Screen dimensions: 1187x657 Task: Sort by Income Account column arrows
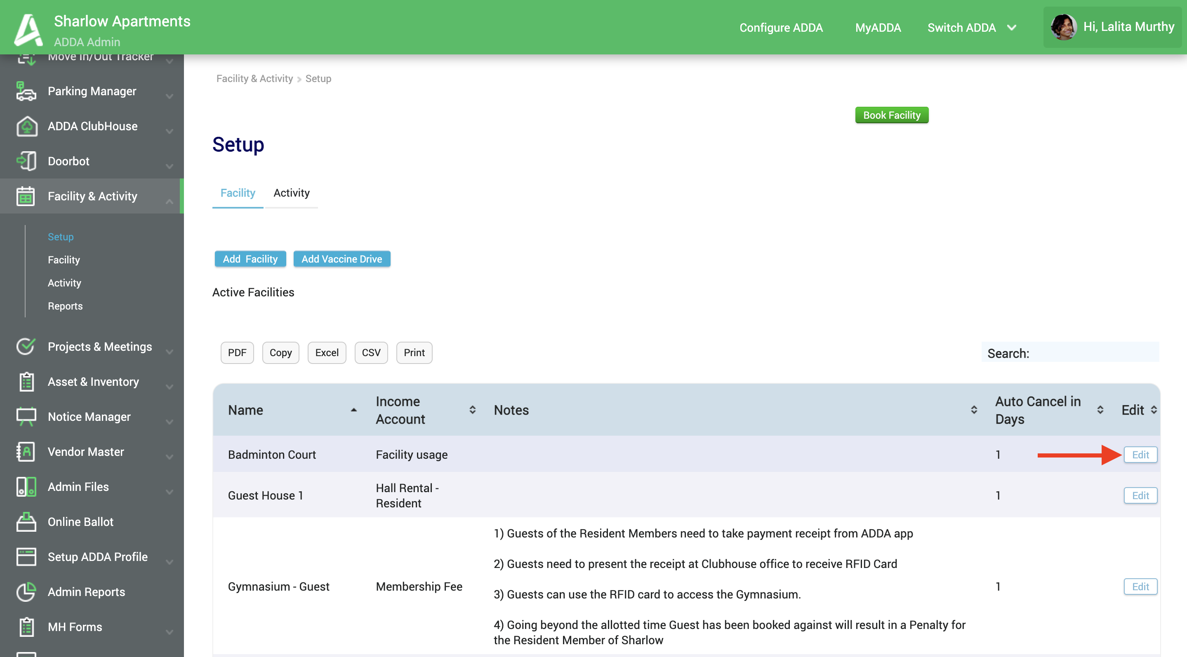472,410
